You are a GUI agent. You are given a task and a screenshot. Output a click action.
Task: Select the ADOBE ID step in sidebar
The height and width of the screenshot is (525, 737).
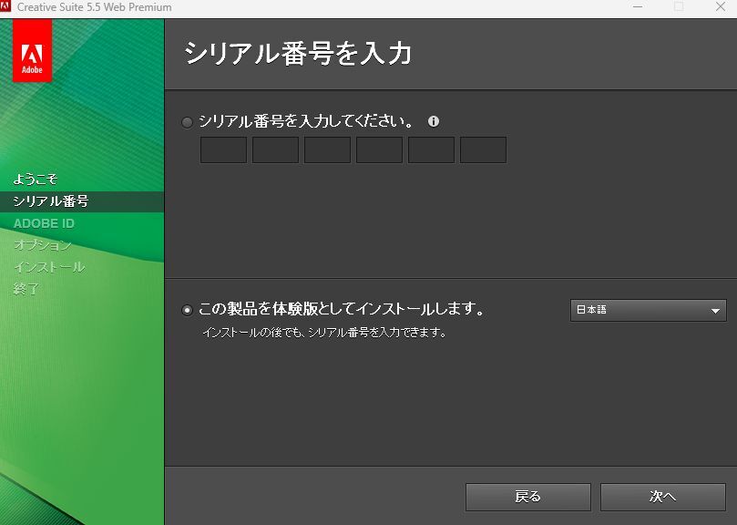(44, 223)
